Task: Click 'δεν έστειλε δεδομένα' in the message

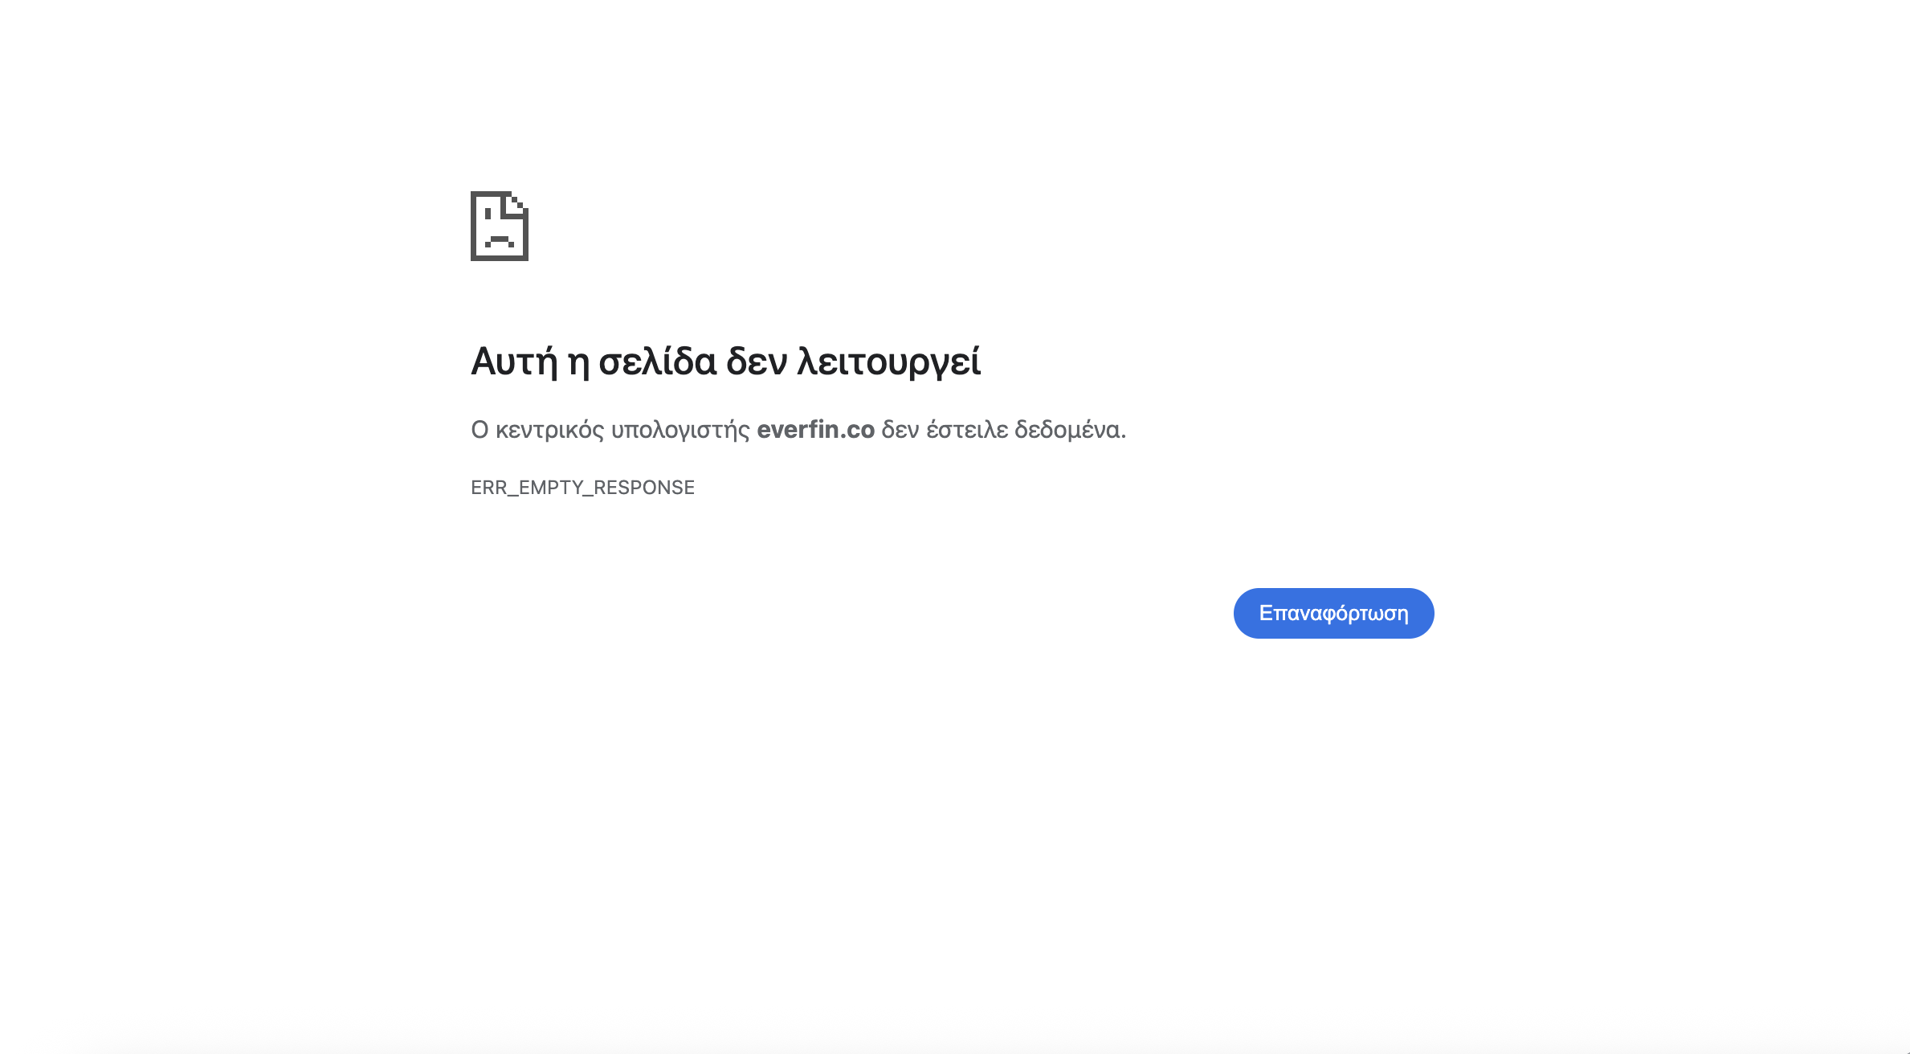Action: click(x=1003, y=430)
